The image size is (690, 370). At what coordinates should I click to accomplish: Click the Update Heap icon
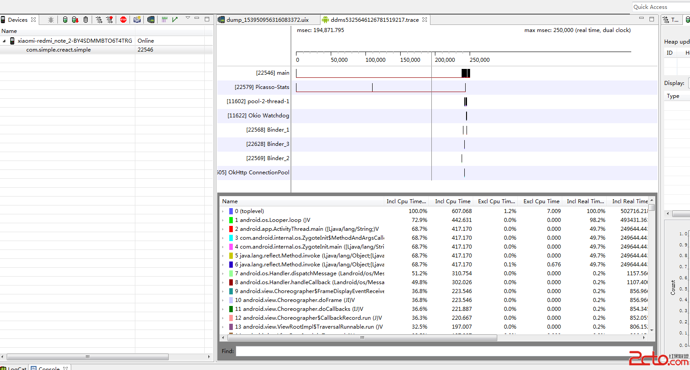(65, 20)
